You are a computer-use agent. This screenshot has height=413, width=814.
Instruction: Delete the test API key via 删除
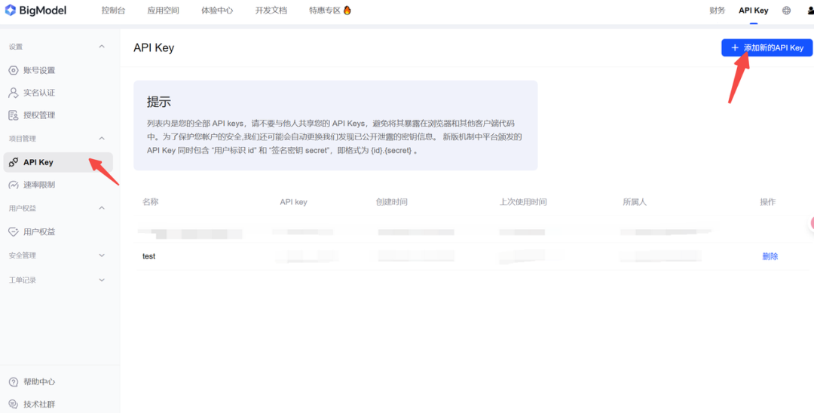tap(770, 256)
